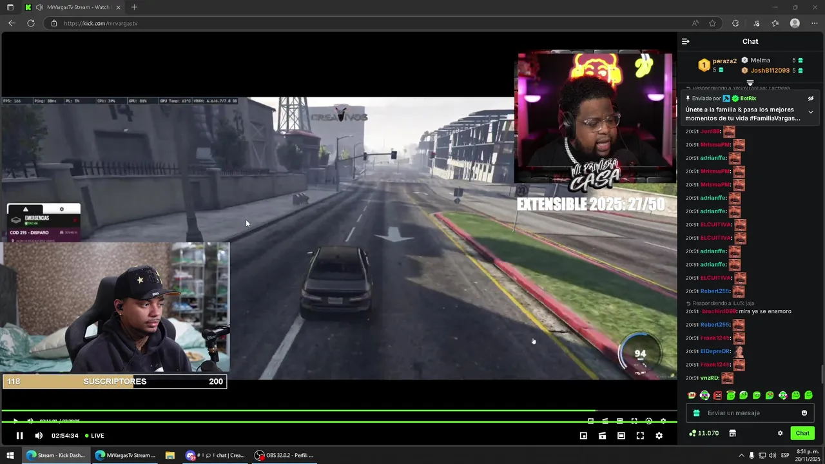Image resolution: width=825 pixels, height=464 pixels.
Task: Open system volume tray icon
Action: [x=772, y=456]
